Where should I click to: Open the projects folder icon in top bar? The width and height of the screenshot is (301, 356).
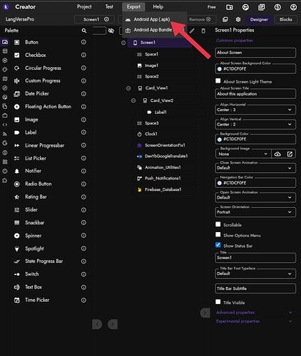230,7
